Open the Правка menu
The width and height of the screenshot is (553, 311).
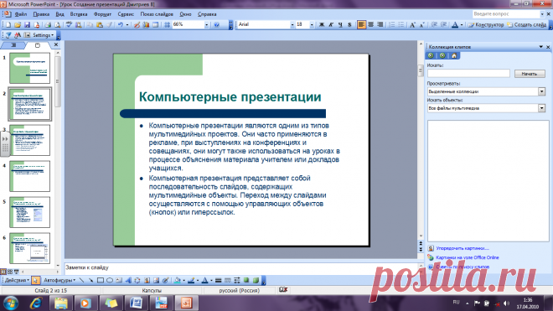pyautogui.click(x=41, y=14)
